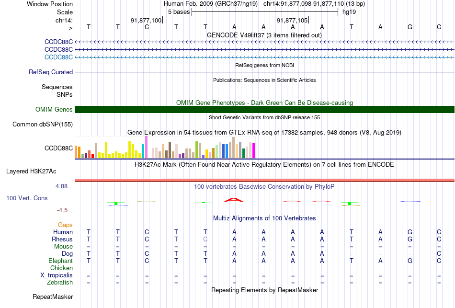Click the GTEx Gene Expression track title
Viewport: 455px width, 308px height.
coord(264,132)
